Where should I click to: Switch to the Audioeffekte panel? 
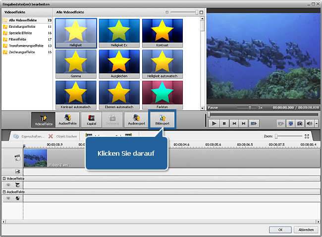(x=67, y=120)
